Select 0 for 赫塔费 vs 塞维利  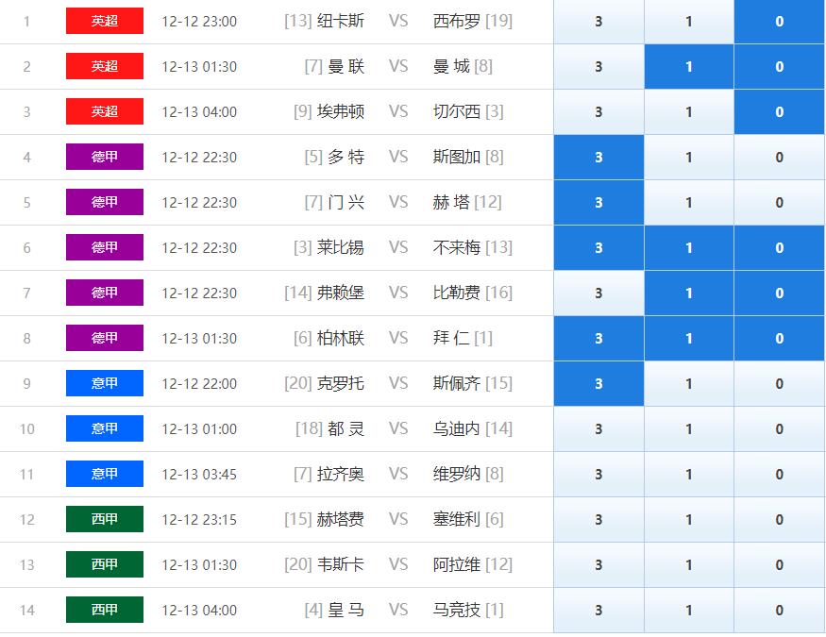click(x=779, y=520)
